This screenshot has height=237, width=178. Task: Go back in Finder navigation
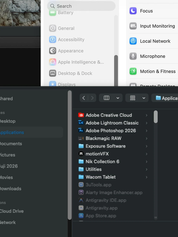84,98
